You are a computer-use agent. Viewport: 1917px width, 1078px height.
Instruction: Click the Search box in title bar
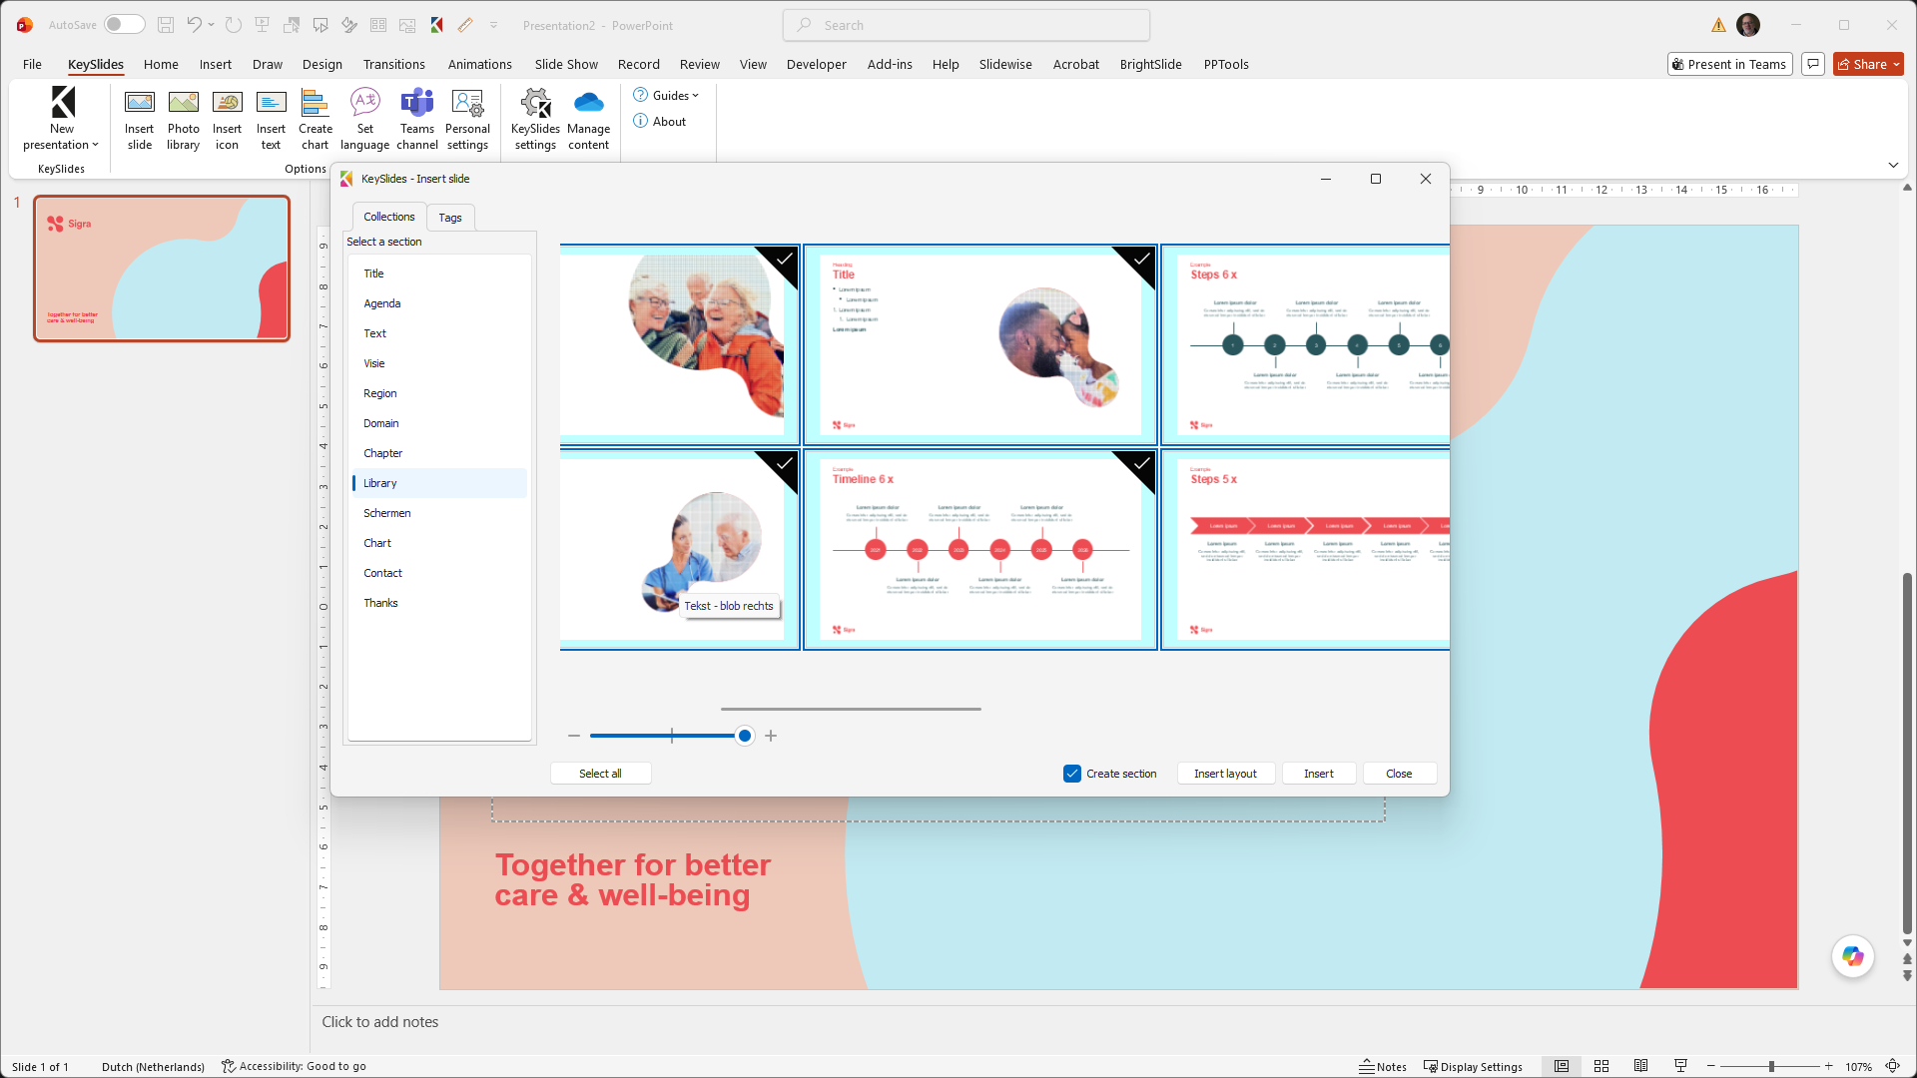[x=966, y=25]
